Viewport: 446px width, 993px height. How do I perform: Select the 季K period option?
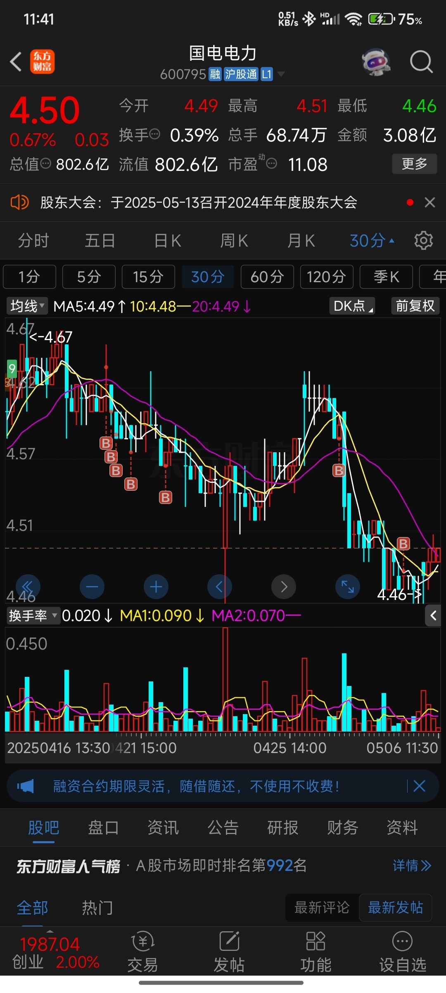[x=386, y=277]
